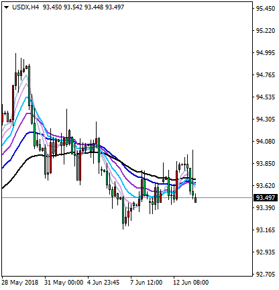Viewport: 279px width, 290px height.
Task: Click the 93.850 price scale label
Action: click(266, 164)
